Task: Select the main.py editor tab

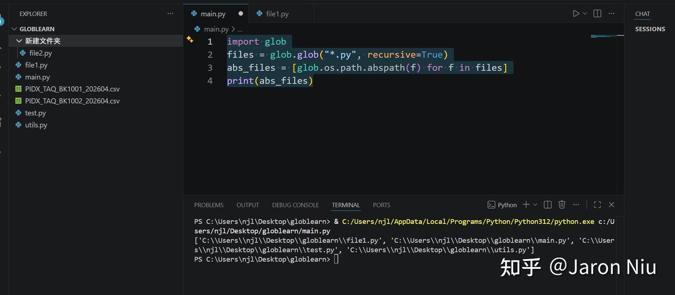Action: pos(216,14)
